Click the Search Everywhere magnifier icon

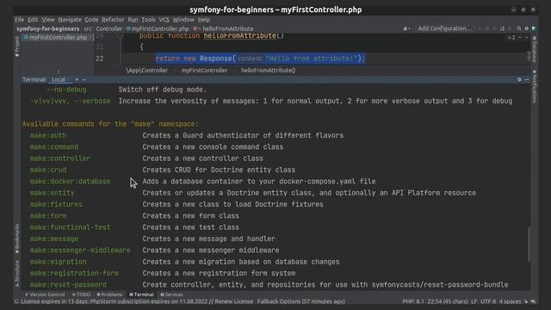pyautogui.click(x=518, y=28)
